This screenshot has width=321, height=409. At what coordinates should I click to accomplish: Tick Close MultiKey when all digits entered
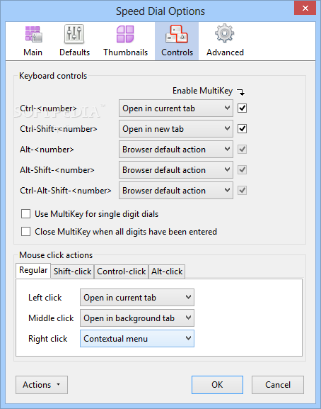pos(25,232)
